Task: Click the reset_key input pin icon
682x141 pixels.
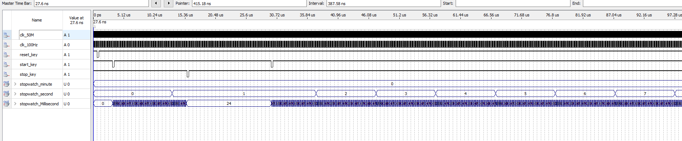Action: click(7, 55)
